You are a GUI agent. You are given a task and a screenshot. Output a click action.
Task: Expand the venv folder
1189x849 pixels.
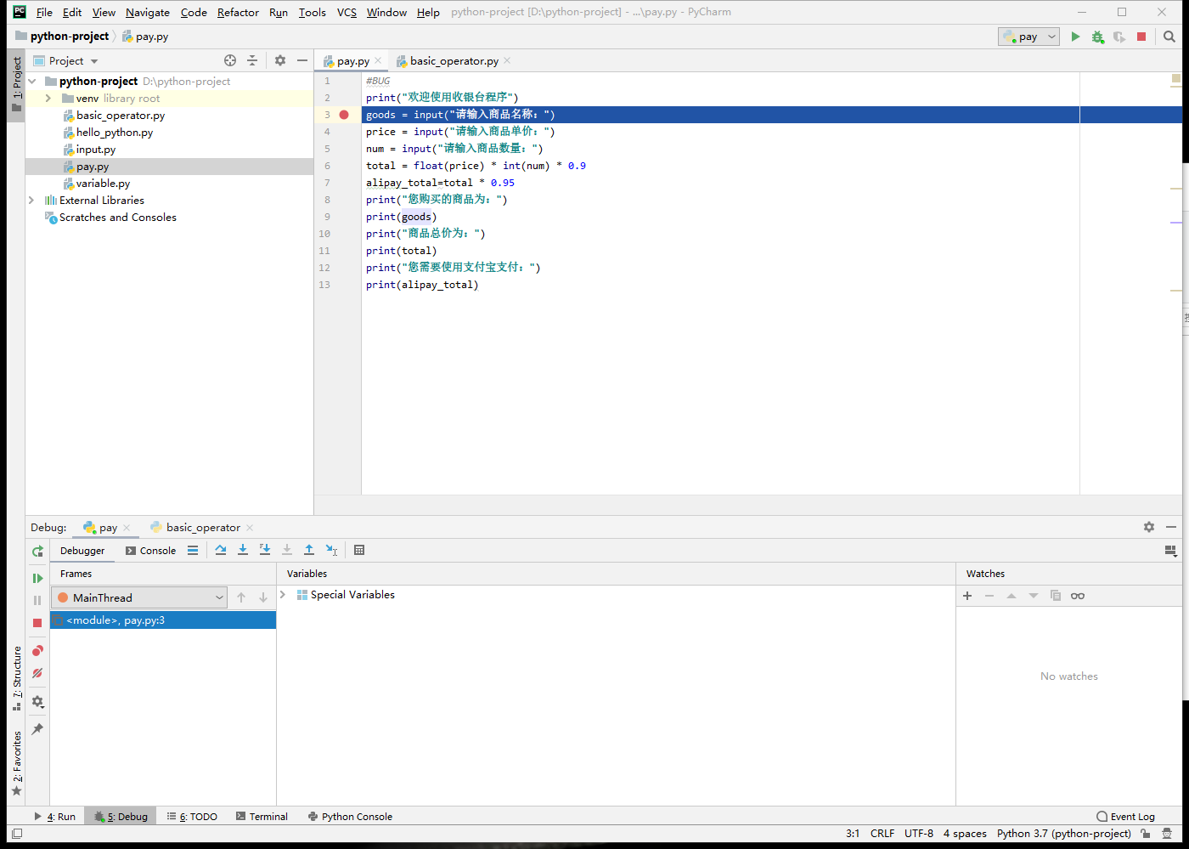pyautogui.click(x=48, y=99)
